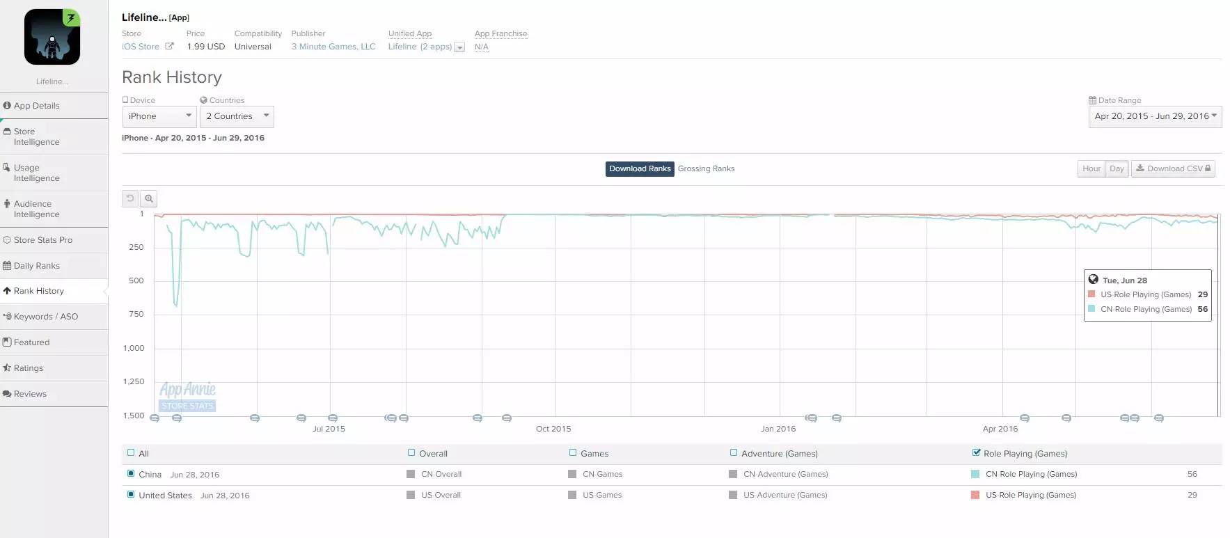The width and height of the screenshot is (1230, 538).
Task: Open App Details in the sidebar
Action: (x=54, y=106)
